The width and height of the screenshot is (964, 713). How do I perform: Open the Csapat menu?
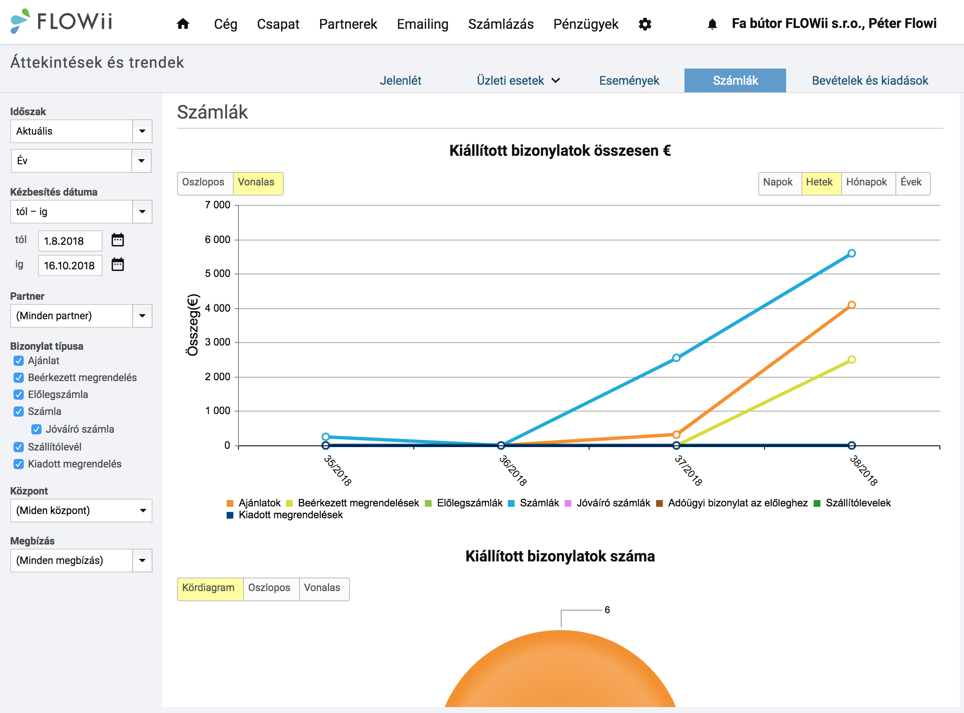(x=278, y=24)
